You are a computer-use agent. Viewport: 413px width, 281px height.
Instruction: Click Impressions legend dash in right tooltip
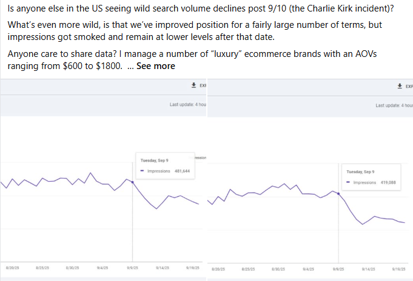pos(349,182)
